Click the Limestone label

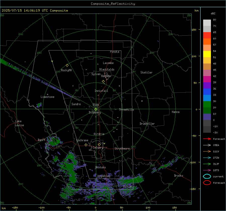pyautogui.click(x=47, y=97)
